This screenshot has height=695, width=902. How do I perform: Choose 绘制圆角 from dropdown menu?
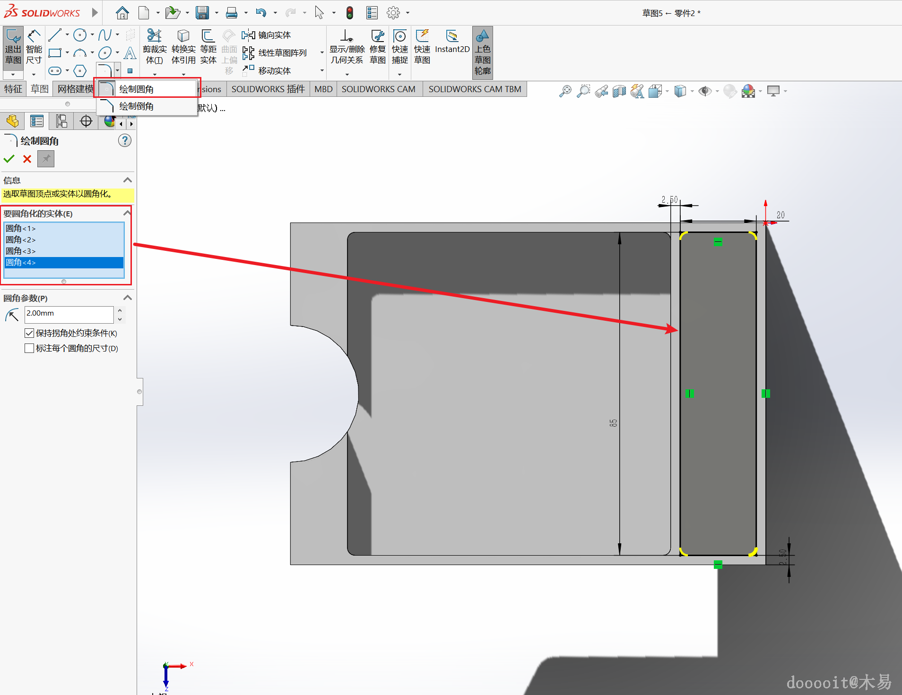(147, 89)
